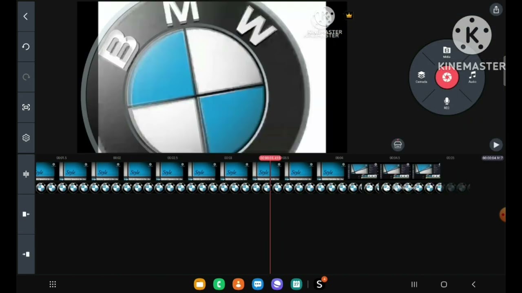Open the green phone app

[x=219, y=284]
